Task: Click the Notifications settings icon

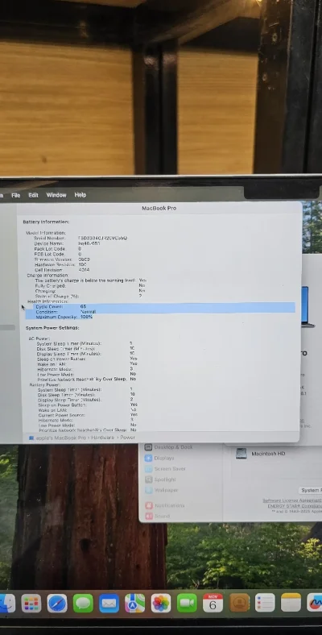Action: pos(148,505)
